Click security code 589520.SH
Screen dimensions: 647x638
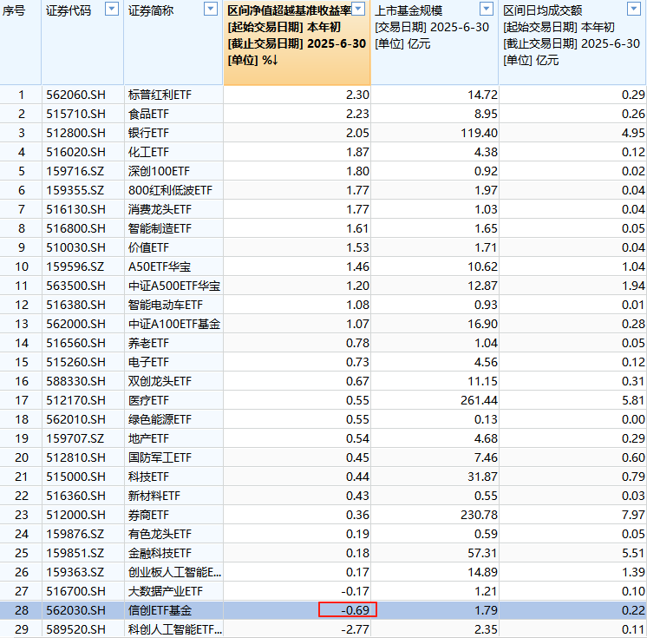(x=75, y=628)
